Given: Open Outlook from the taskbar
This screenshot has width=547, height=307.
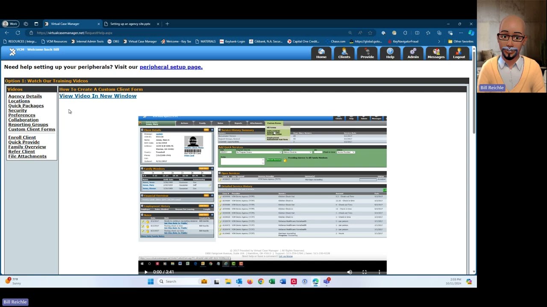Looking at the screenshot, I should coord(239,281).
